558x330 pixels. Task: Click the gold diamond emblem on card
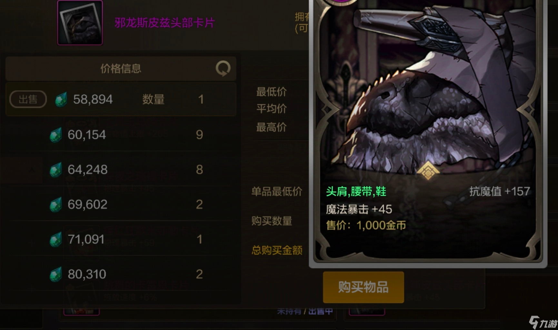(428, 170)
